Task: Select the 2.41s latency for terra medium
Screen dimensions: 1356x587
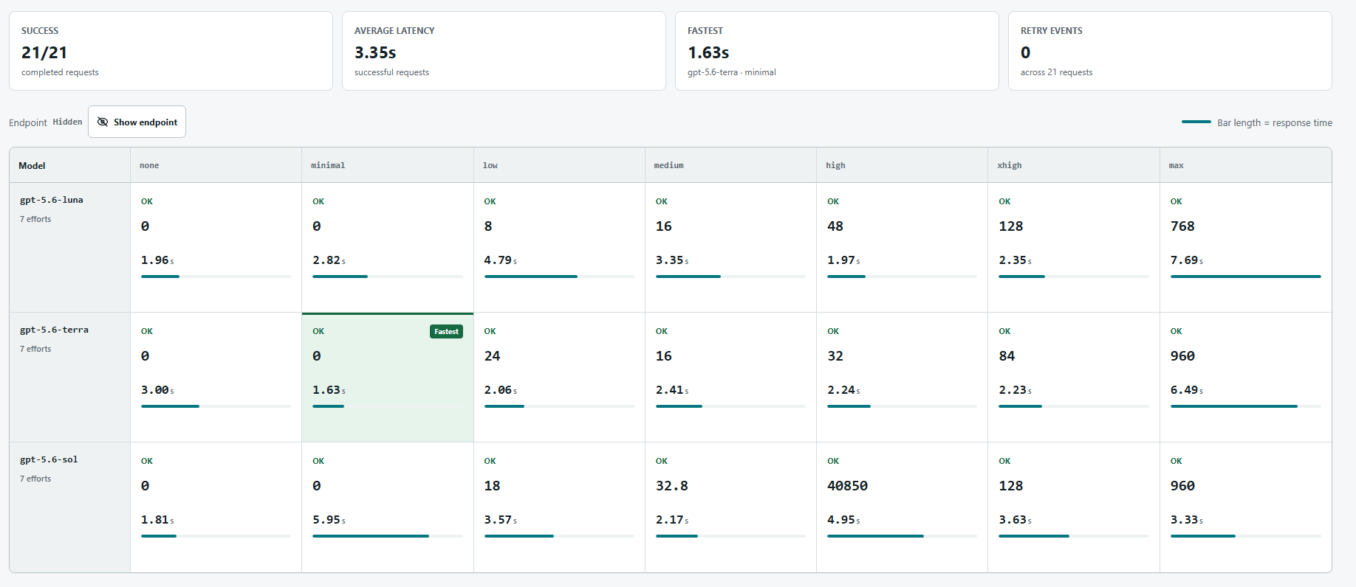Action: tap(672, 390)
